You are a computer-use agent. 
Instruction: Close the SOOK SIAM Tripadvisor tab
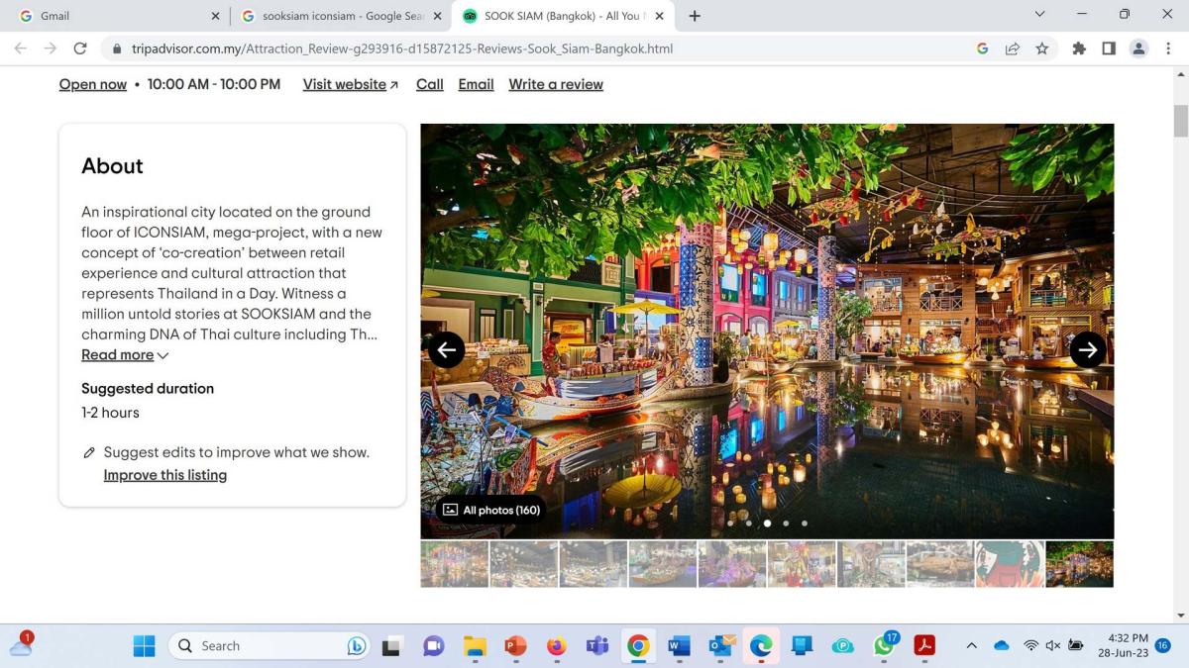[660, 16]
